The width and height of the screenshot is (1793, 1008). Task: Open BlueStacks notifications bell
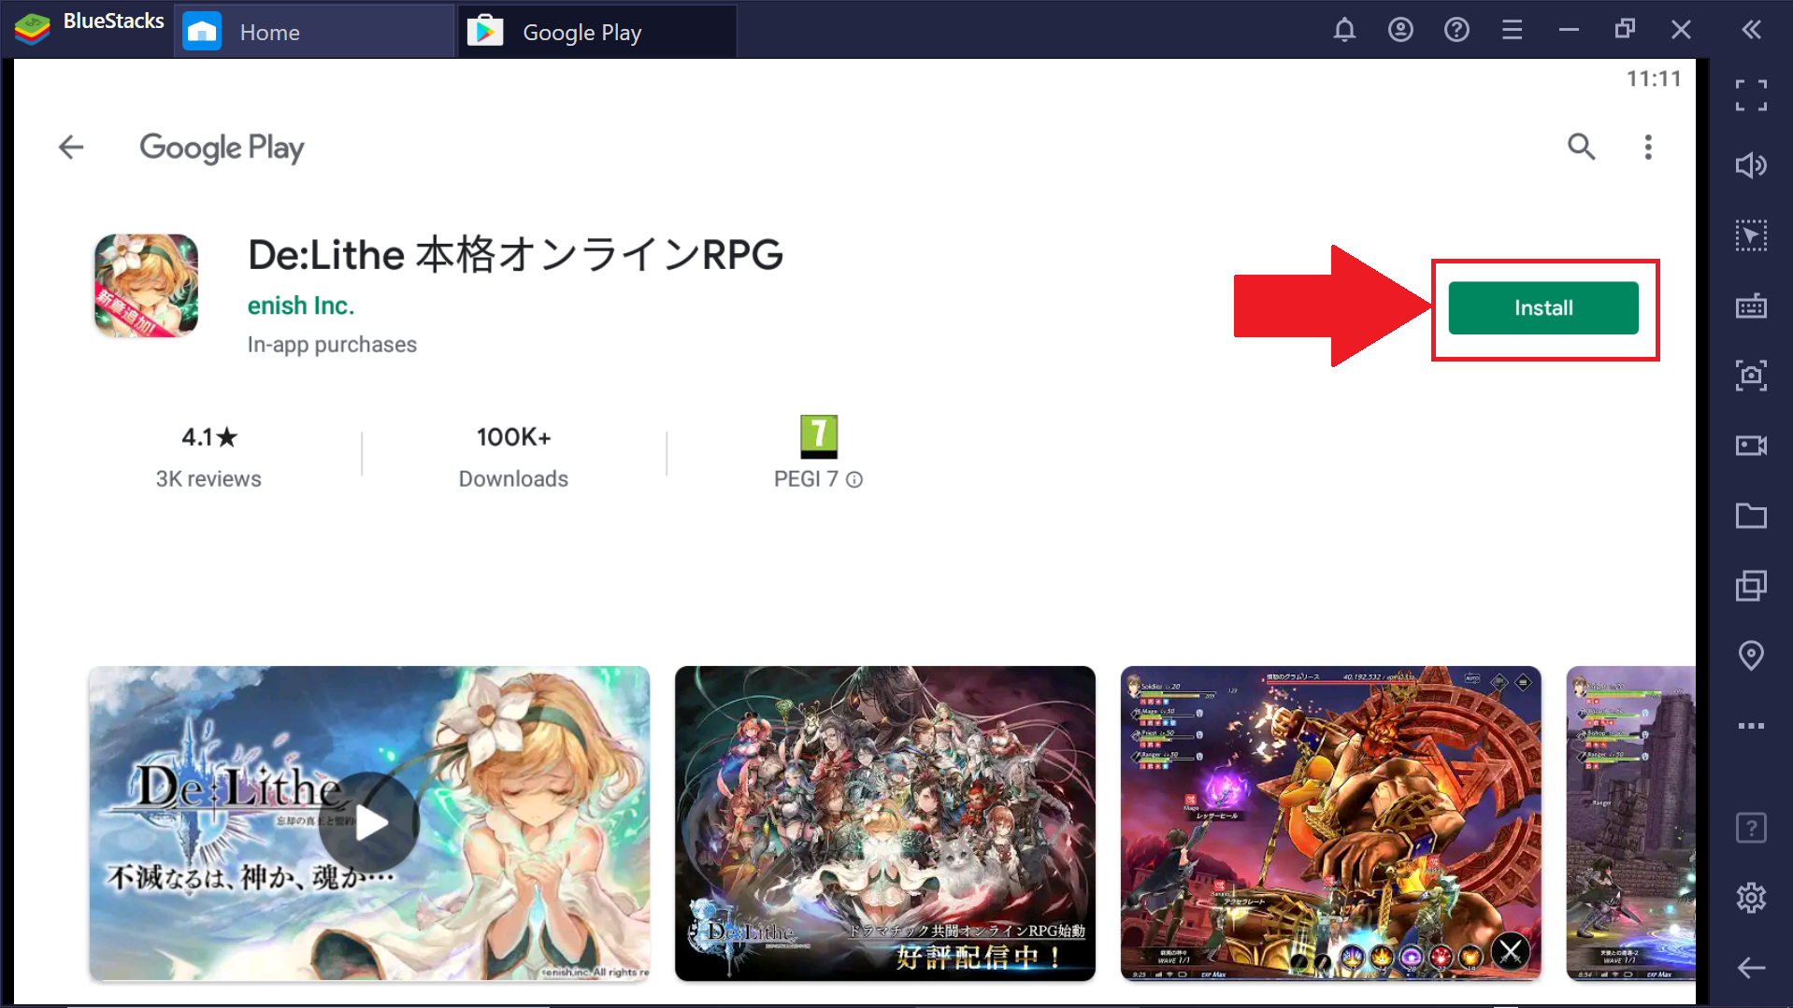pos(1344,30)
